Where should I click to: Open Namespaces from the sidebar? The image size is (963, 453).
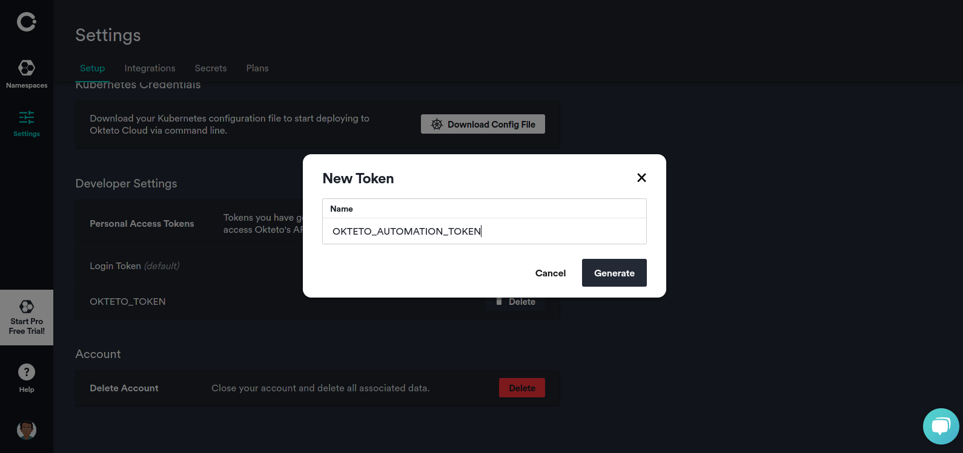click(x=27, y=74)
